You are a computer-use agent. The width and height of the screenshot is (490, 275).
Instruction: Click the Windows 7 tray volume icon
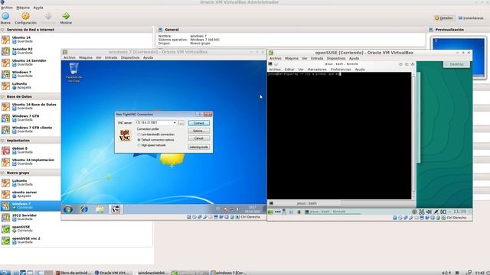click(x=237, y=209)
